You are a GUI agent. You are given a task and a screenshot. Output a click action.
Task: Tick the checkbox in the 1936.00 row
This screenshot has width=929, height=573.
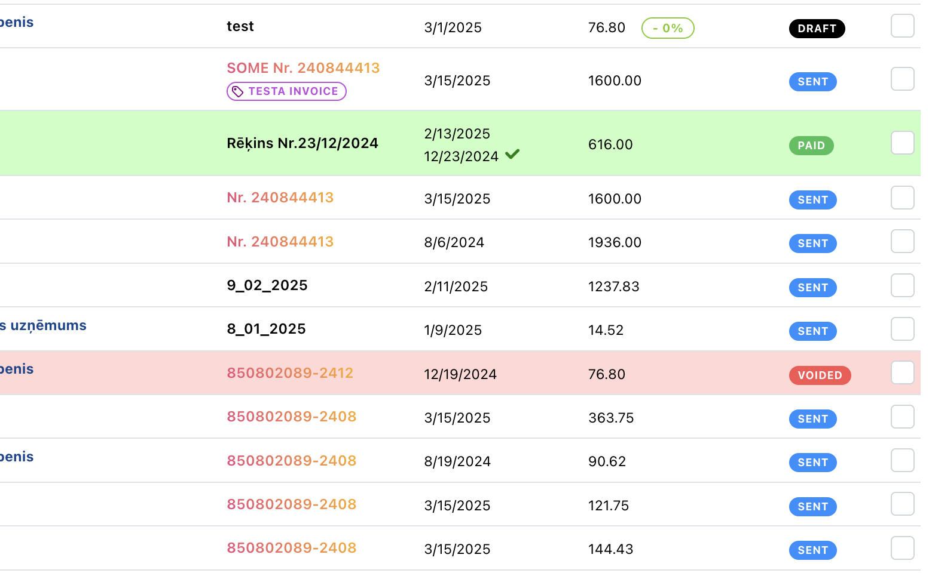(x=902, y=241)
